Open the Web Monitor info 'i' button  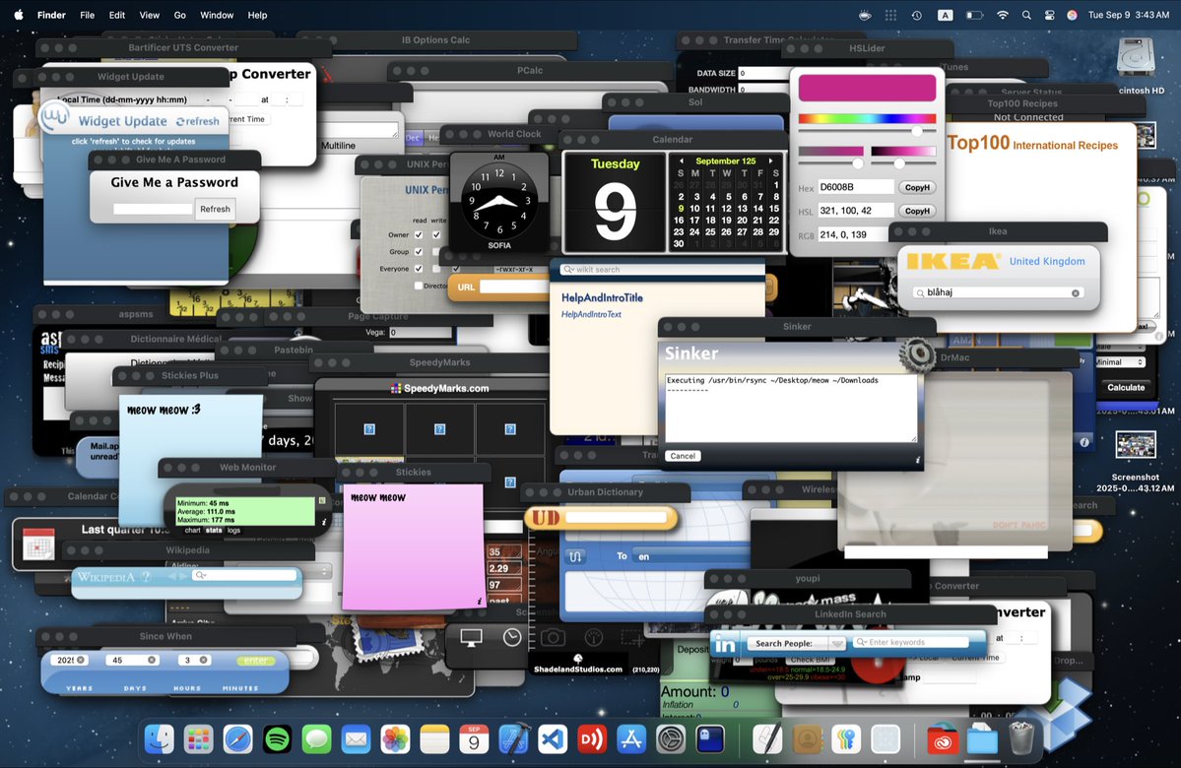(324, 522)
